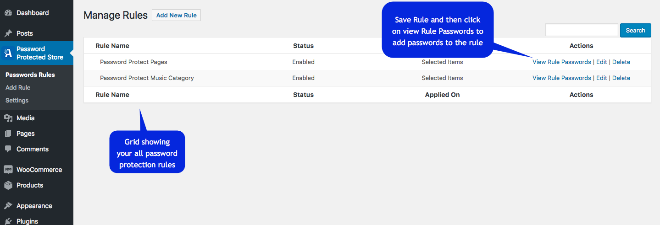Click the Pages icon in sidebar

[8, 134]
